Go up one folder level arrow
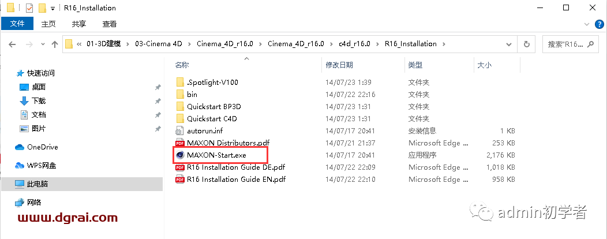Viewport: 607px width, 239px height. click(x=55, y=44)
